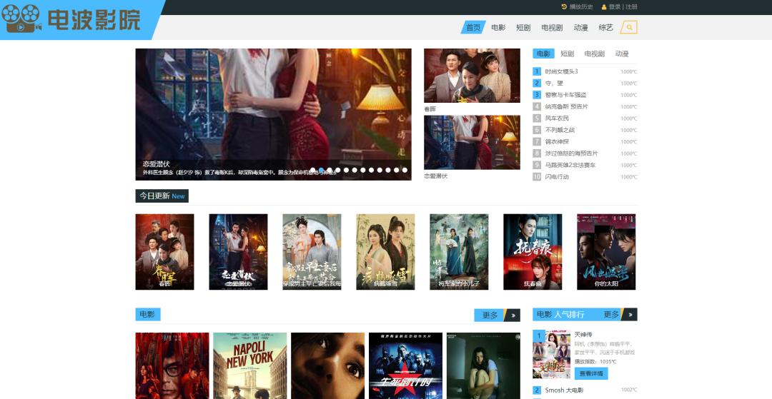Show the 动漫 ranking tab
The width and height of the screenshot is (772, 399).
point(622,54)
